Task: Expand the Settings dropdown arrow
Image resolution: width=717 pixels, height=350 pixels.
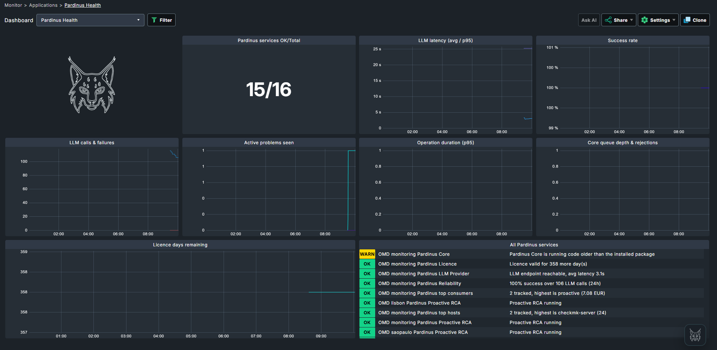Action: coord(674,20)
